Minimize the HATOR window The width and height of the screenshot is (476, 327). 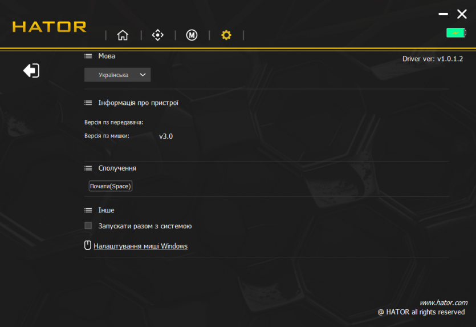click(443, 14)
